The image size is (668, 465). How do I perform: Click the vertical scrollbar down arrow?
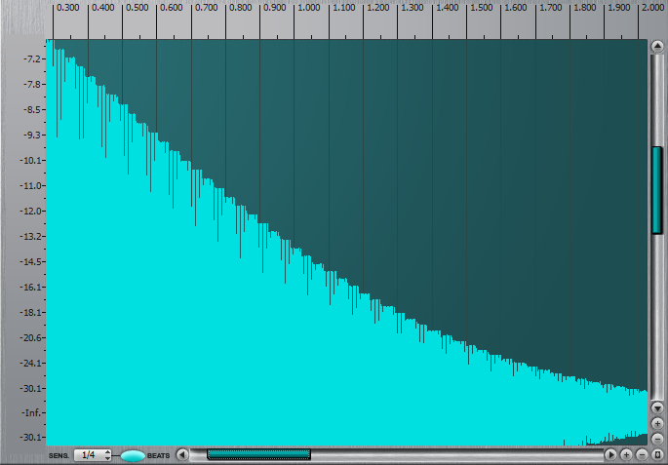(657, 407)
